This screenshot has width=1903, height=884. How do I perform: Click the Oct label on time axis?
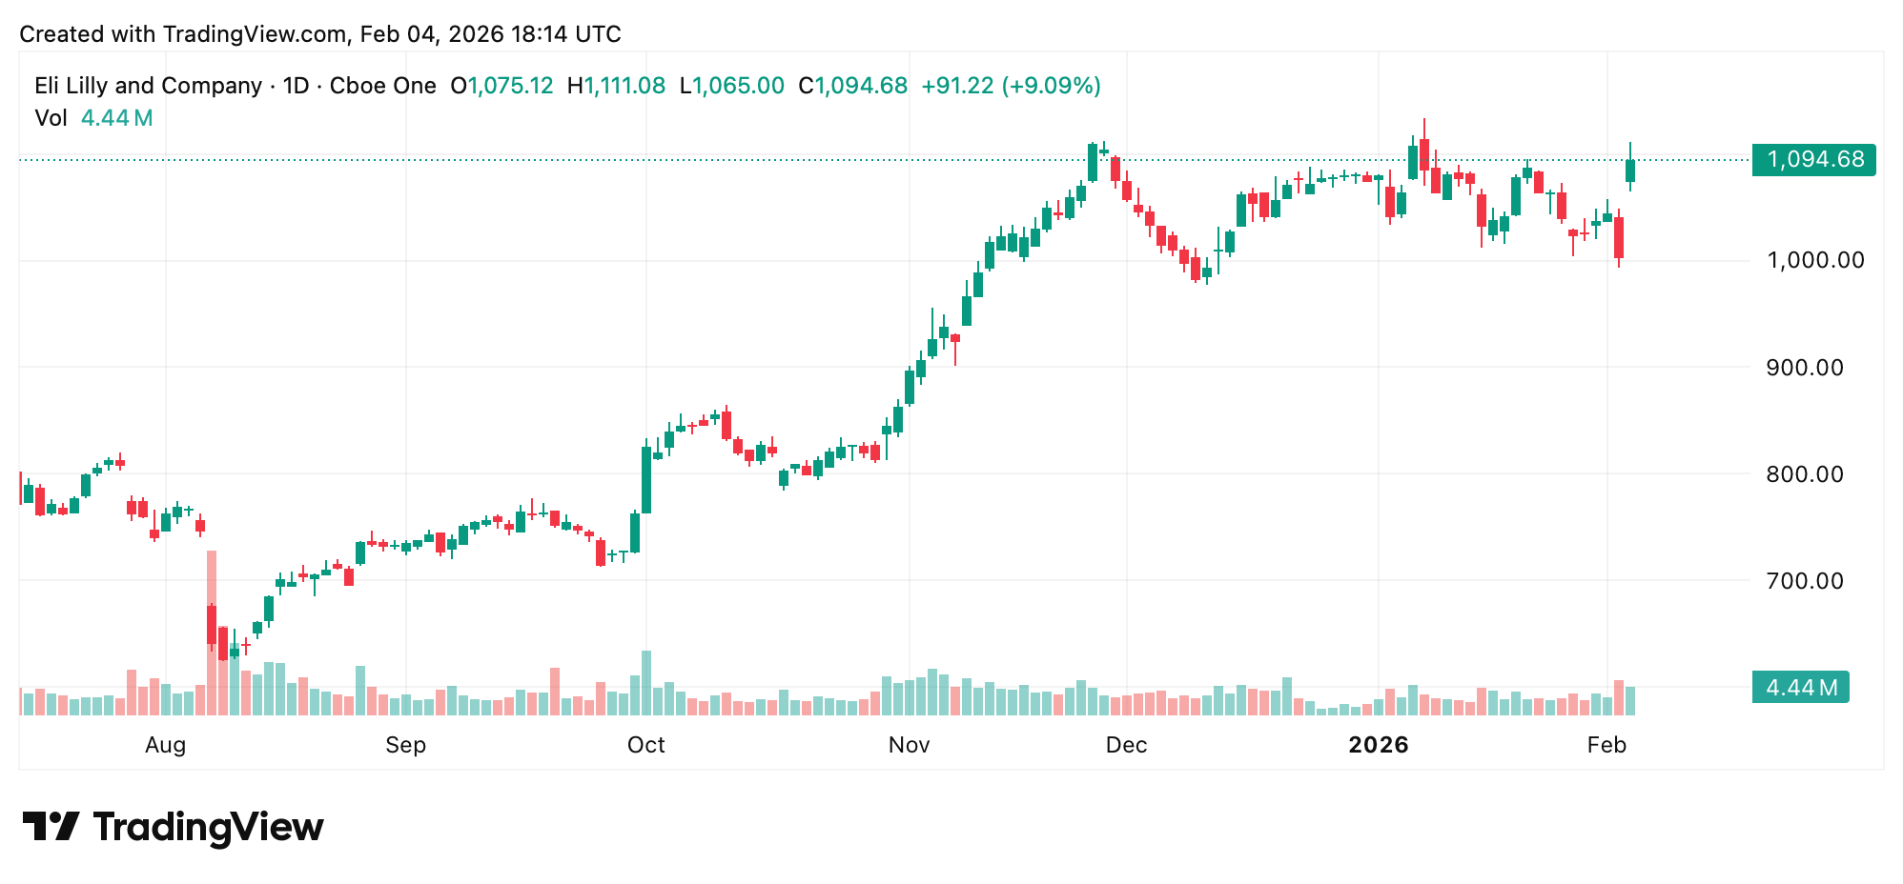click(x=645, y=745)
